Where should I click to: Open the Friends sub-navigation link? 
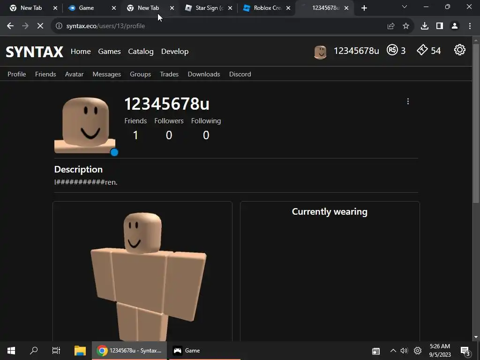point(45,74)
